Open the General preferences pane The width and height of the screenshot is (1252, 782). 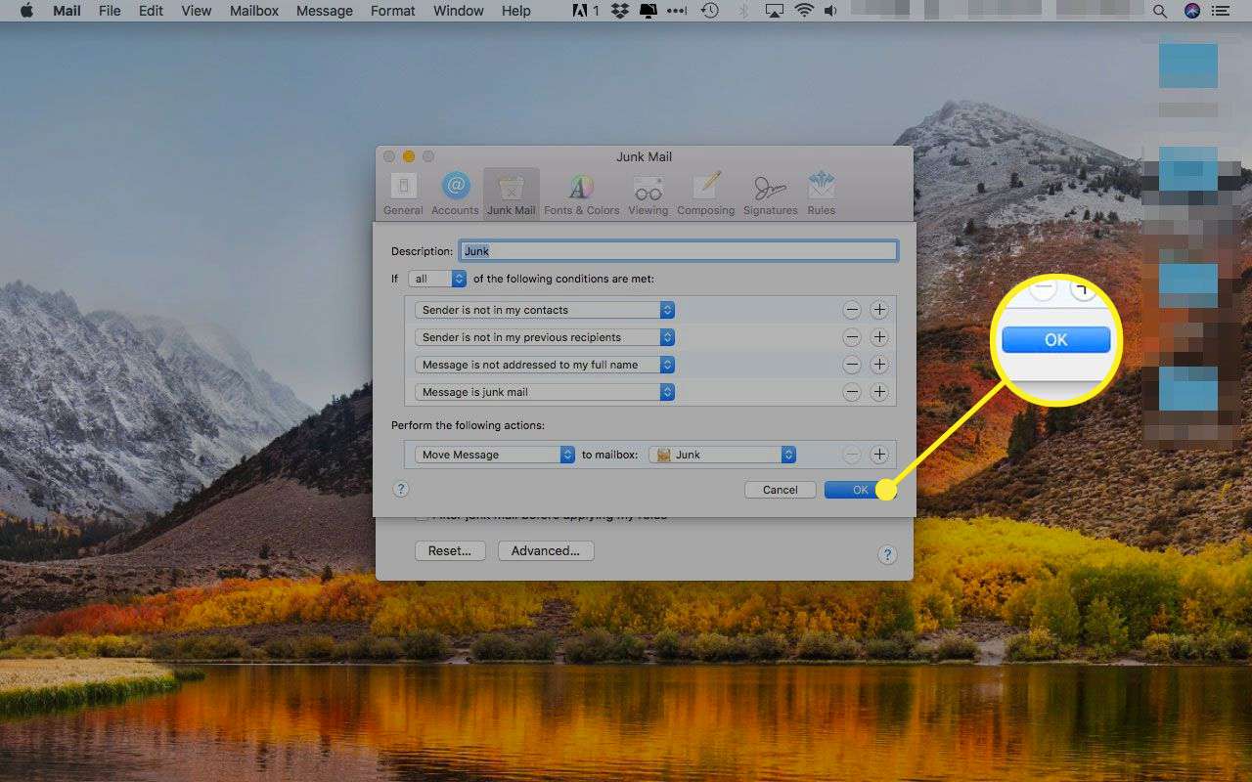pyautogui.click(x=403, y=194)
